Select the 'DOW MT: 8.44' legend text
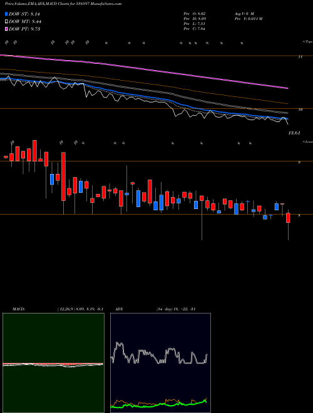This screenshot has height=413, width=313. pyautogui.click(x=25, y=22)
